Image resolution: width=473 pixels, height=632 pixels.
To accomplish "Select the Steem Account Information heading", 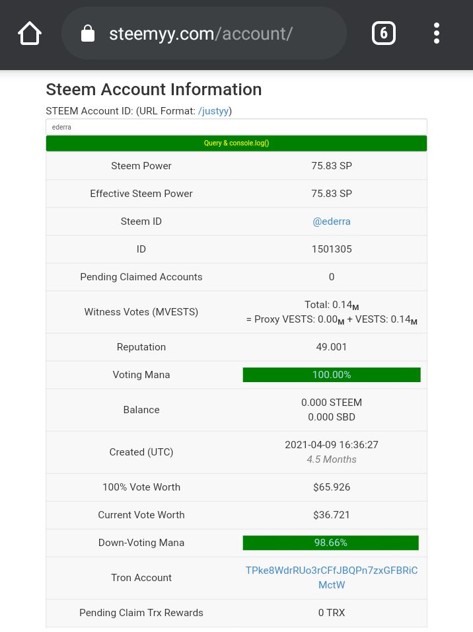I will 154,89.
